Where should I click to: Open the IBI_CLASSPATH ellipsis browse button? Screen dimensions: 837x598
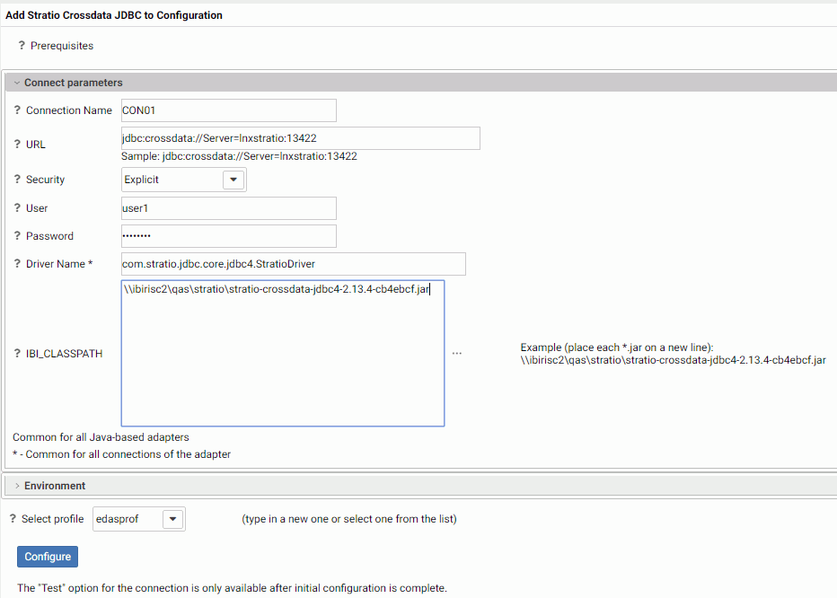[x=457, y=354]
